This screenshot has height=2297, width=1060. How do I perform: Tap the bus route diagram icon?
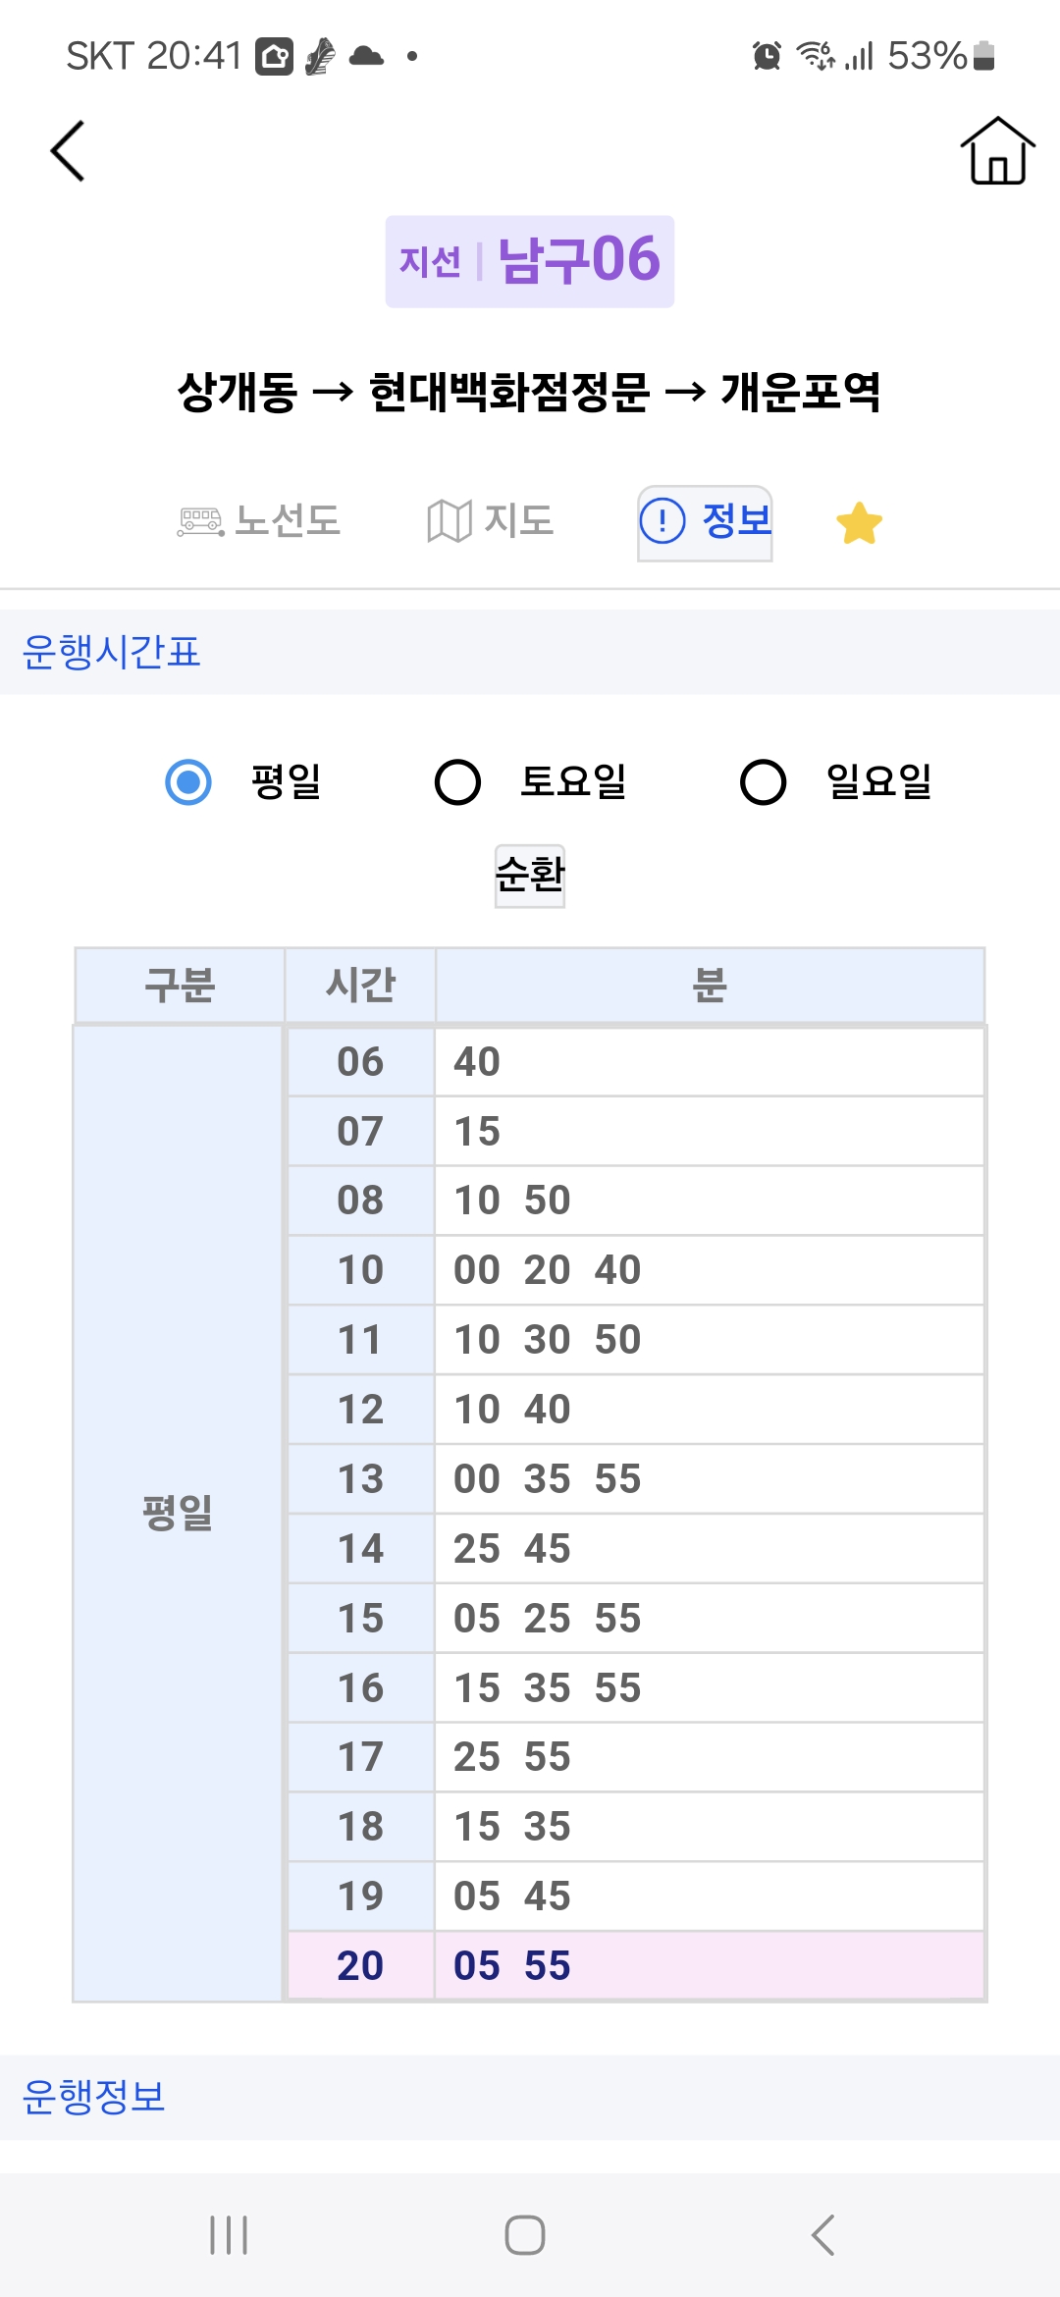tap(200, 521)
